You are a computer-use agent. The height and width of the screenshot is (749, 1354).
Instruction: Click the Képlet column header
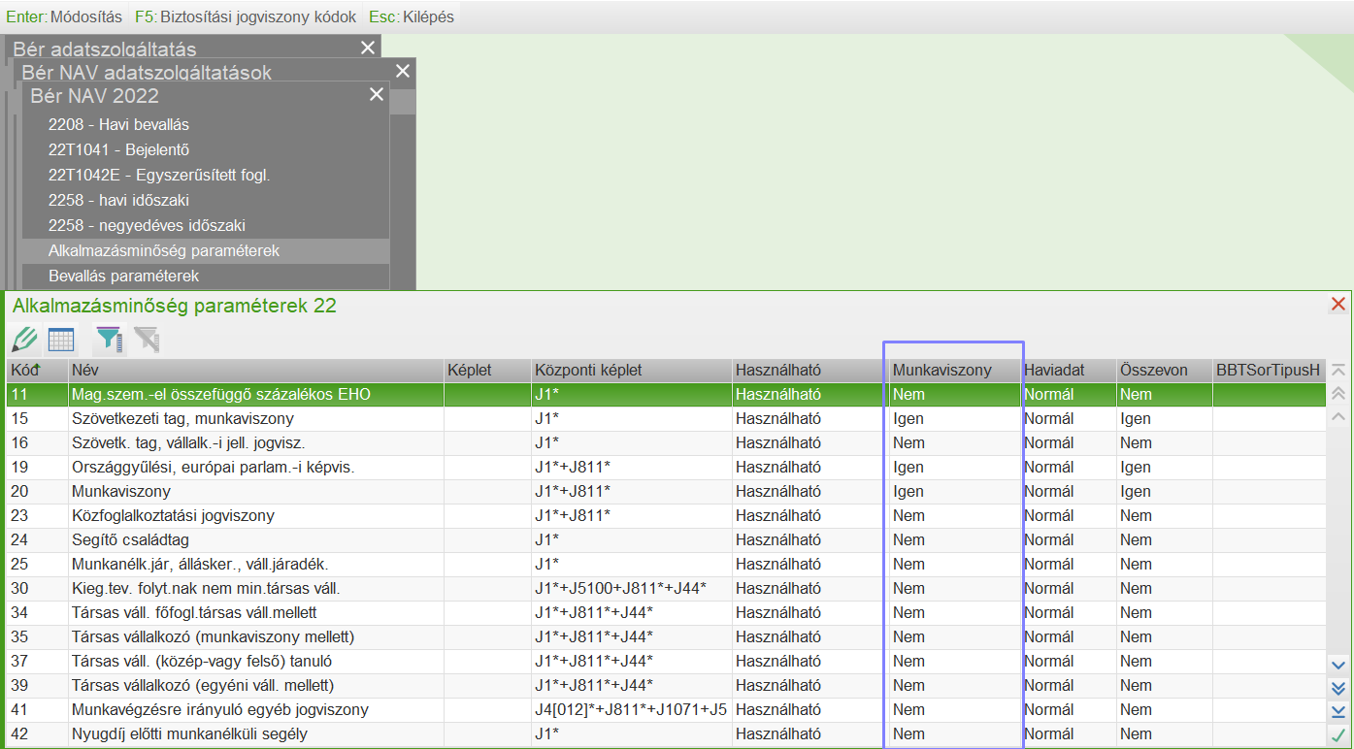pyautogui.click(x=487, y=371)
